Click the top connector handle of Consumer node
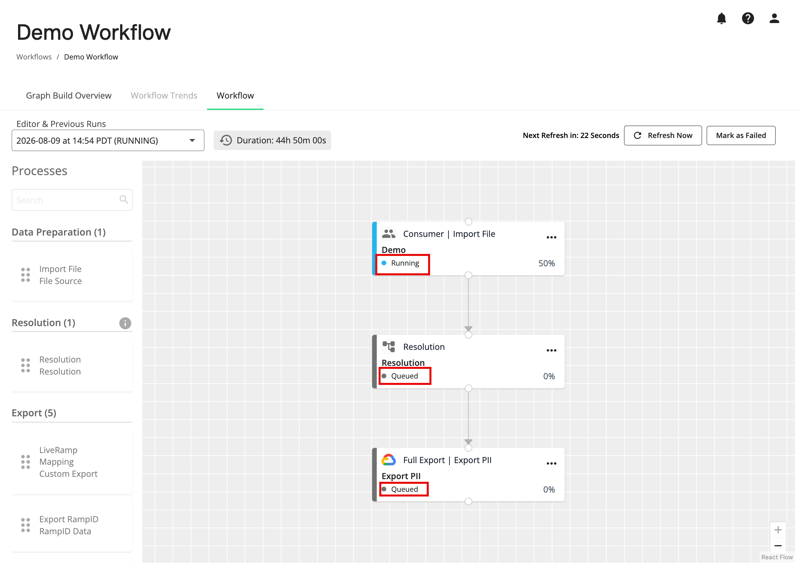 point(468,222)
